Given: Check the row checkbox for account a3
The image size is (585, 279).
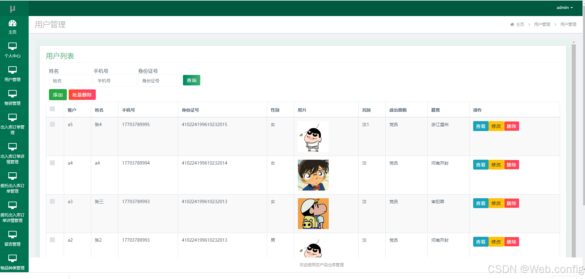Looking at the screenshot, I should [x=52, y=201].
